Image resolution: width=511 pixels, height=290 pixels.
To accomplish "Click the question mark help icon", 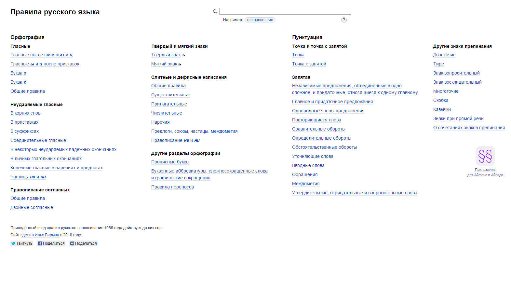I will tap(344, 20).
